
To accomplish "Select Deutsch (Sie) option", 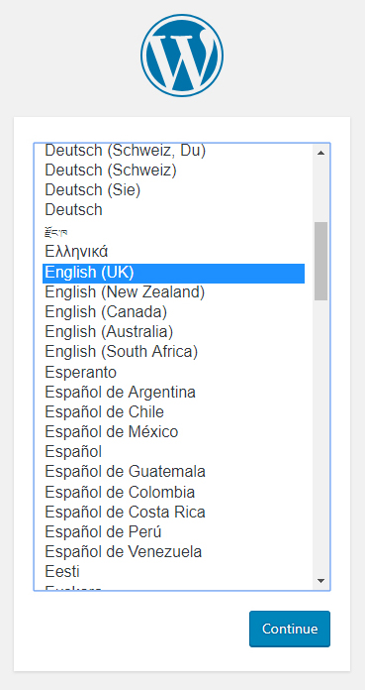I will click(x=173, y=190).
